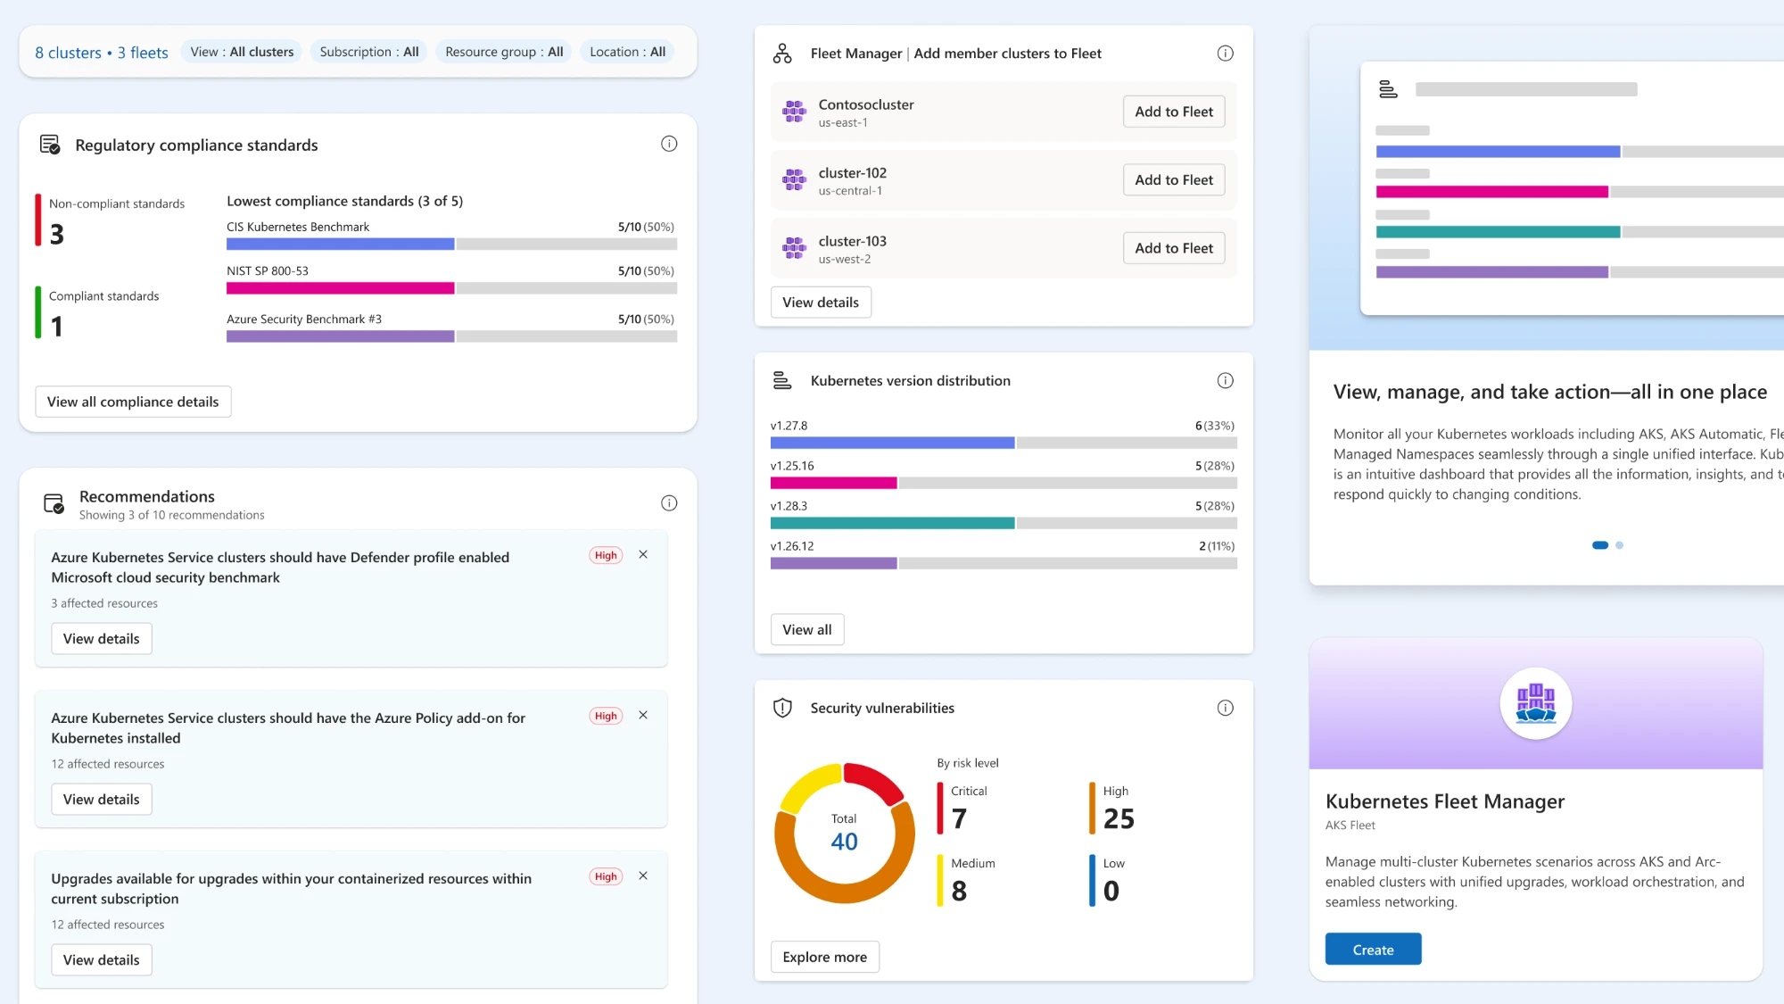Image resolution: width=1784 pixels, height=1004 pixels.
Task: Click High badge on Upgrades available recommendation
Action: point(606,876)
